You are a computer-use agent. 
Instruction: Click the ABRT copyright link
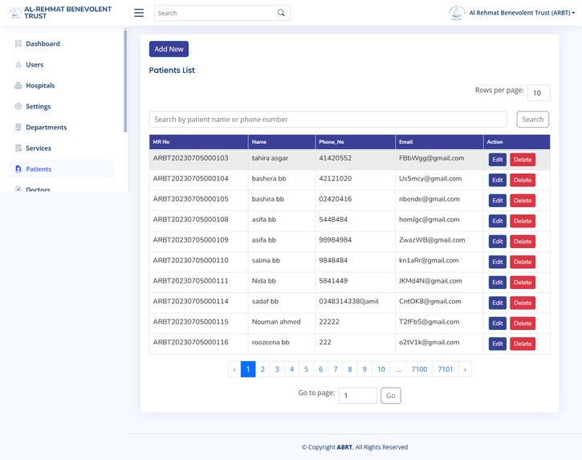coord(344,447)
